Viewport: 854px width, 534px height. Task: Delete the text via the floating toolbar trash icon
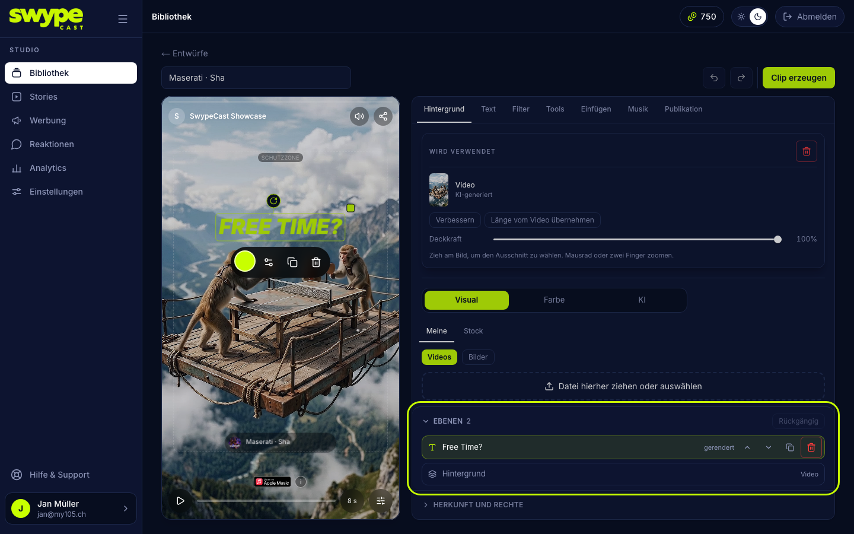316,262
